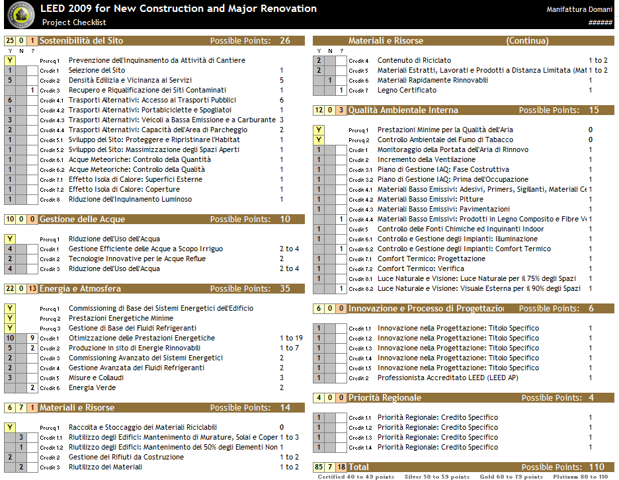Click the '13' maybe count in Energia e Atmosfera header
This screenshot has width=619, height=480.
[x=32, y=288]
